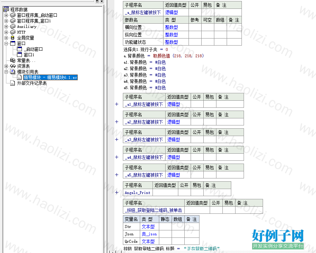Click the Str variable name cell
Viewport: 316px width, 253px height.
[131, 226]
